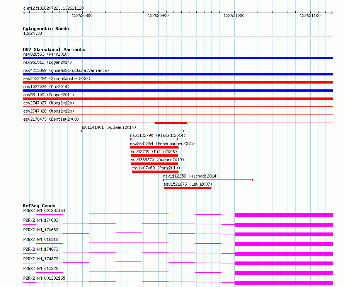Select nsv1112259 (Alsmadi2014) label
The image size is (344, 287).
191,176
